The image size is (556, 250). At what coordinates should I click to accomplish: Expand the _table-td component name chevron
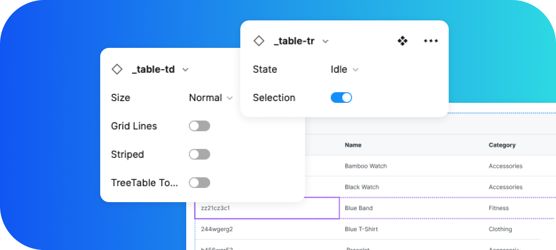186,70
